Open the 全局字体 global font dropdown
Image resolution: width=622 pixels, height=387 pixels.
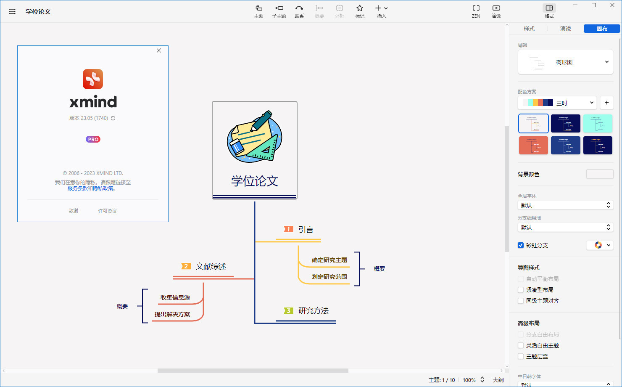566,205
